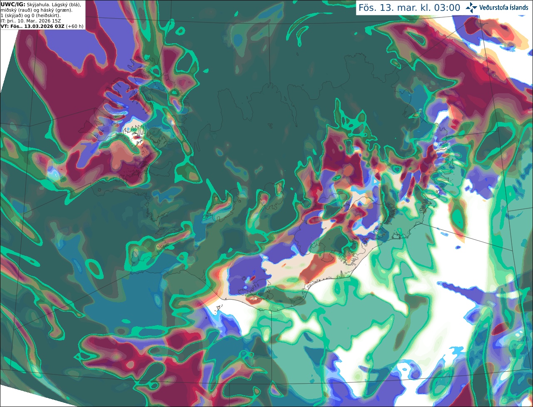
Task: Click the Veðurstofa Íslands compass logo icon
Action: pyautogui.click(x=471, y=7)
